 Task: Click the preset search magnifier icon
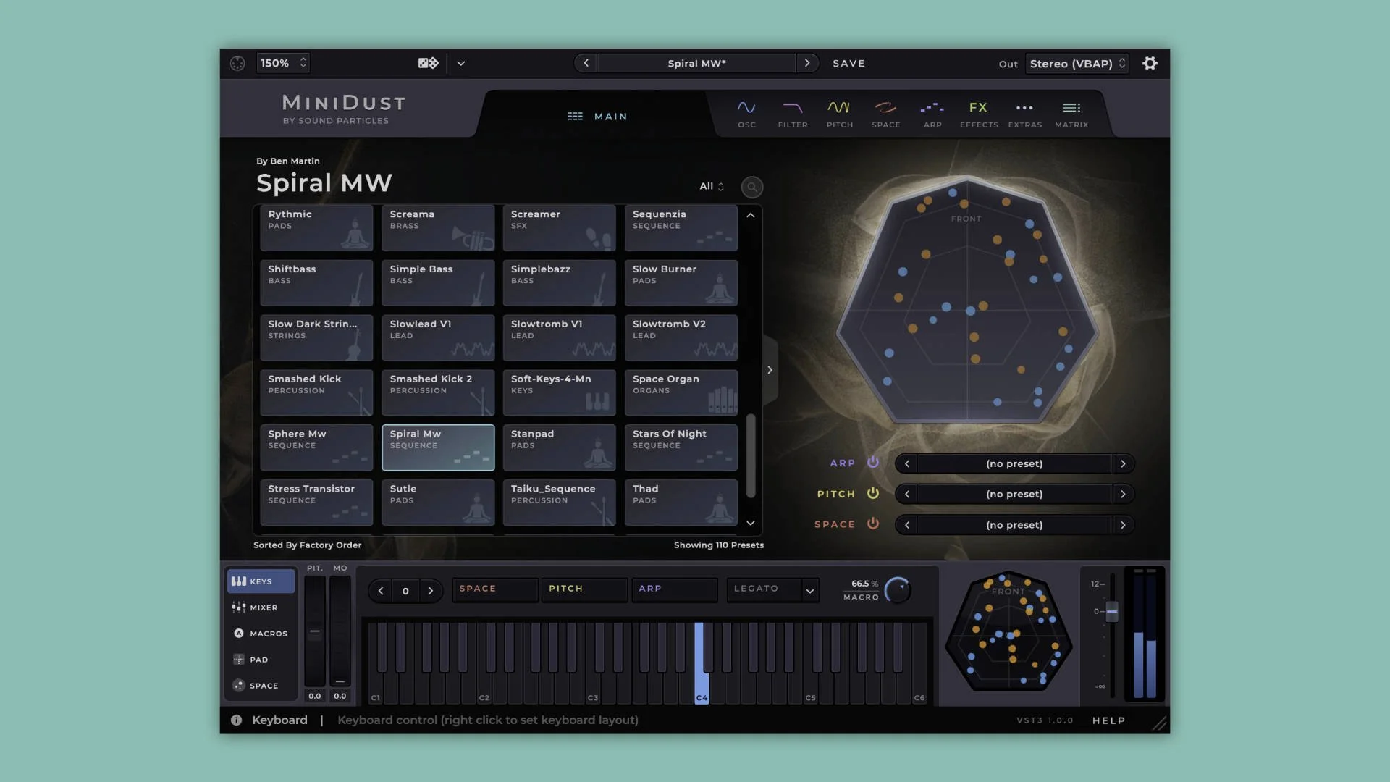[x=752, y=188]
